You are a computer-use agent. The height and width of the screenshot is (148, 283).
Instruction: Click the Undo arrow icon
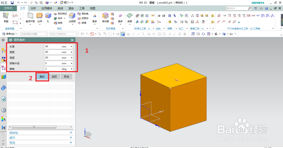[x=18, y=3]
